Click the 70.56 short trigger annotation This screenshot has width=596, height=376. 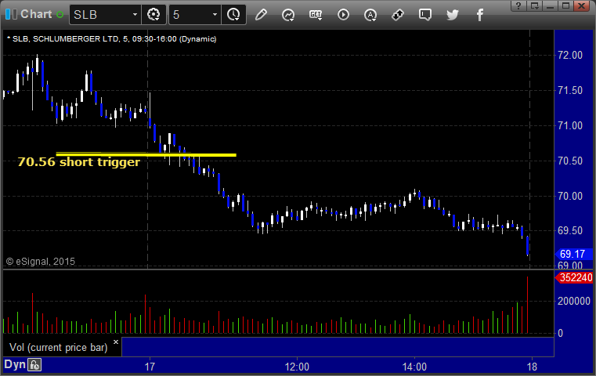point(78,162)
